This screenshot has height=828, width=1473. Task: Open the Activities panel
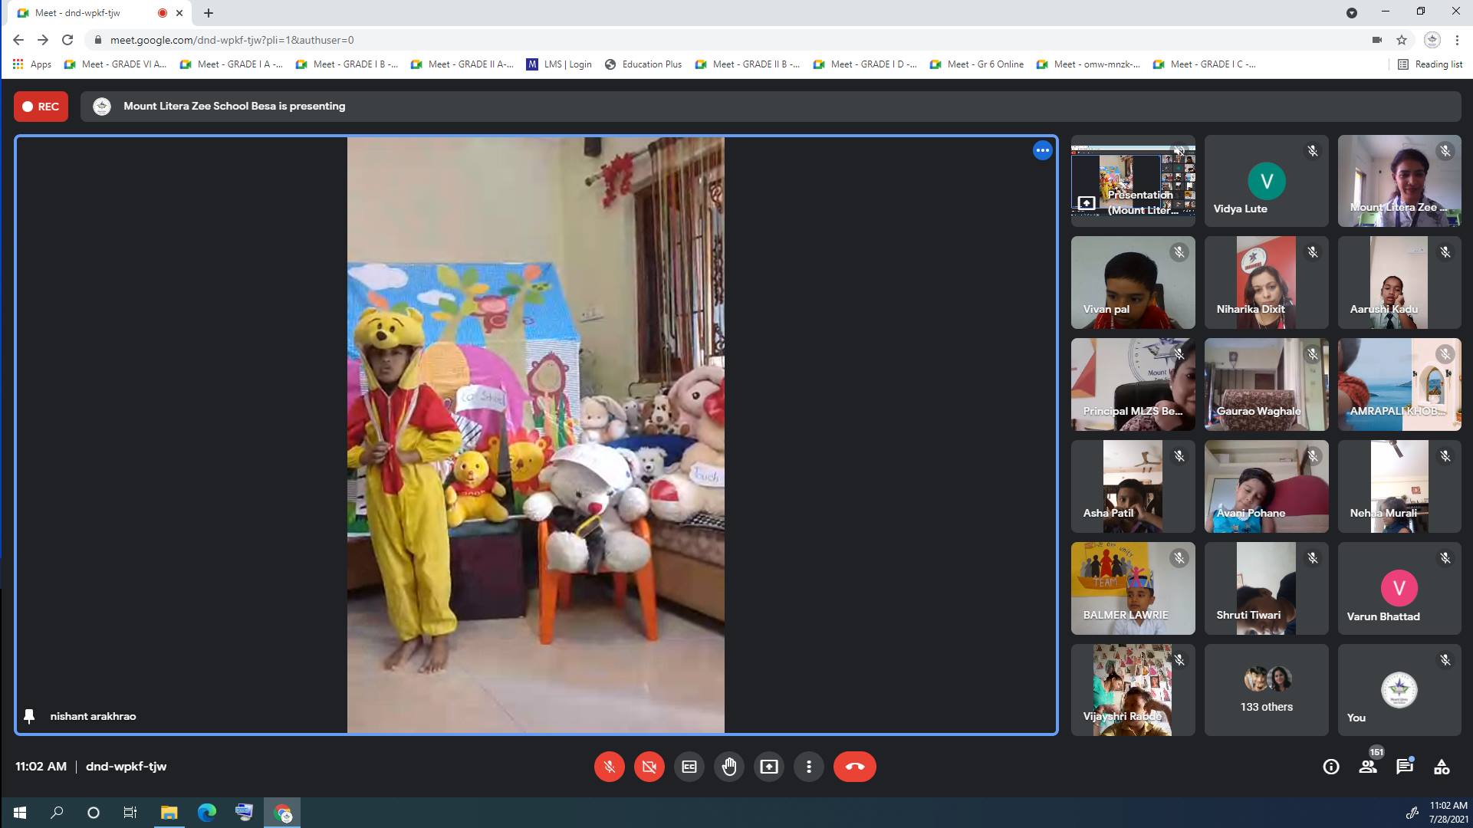point(1442,767)
